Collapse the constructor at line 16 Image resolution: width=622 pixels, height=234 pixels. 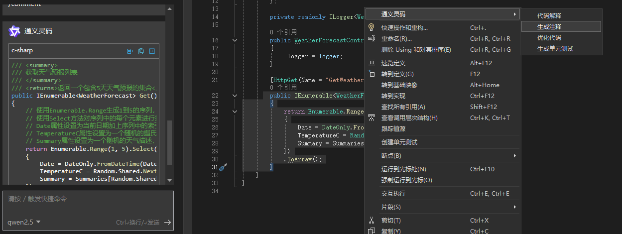[235, 40]
